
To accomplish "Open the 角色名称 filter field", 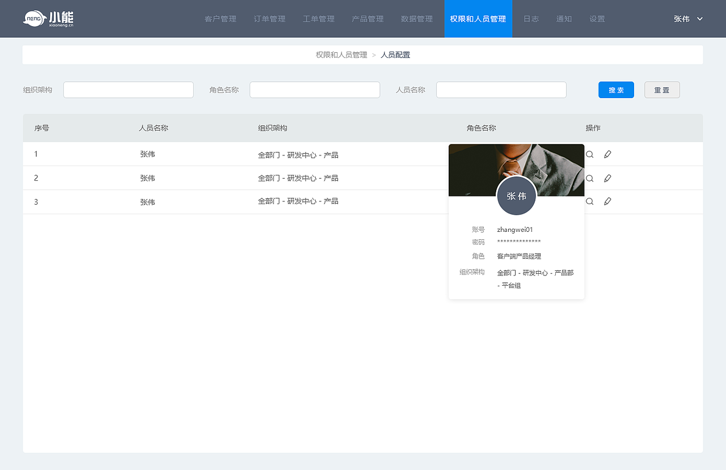I will [x=315, y=90].
